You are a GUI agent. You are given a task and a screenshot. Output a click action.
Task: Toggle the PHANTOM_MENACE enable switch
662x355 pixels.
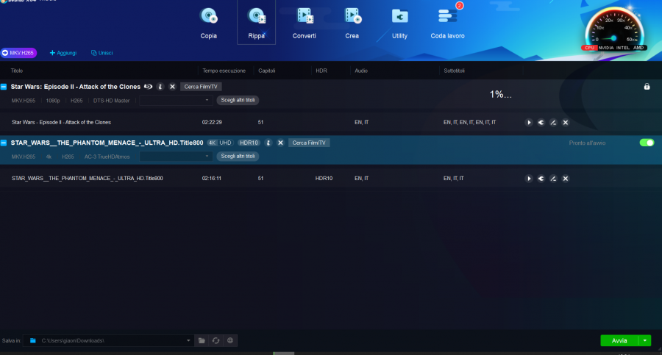click(x=647, y=143)
